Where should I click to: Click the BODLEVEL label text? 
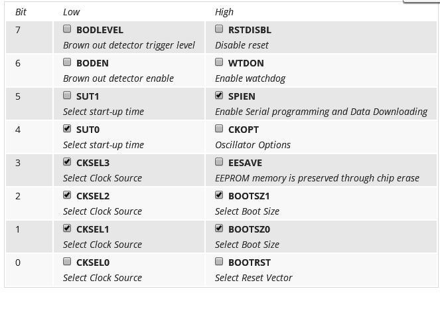pyautogui.click(x=100, y=30)
